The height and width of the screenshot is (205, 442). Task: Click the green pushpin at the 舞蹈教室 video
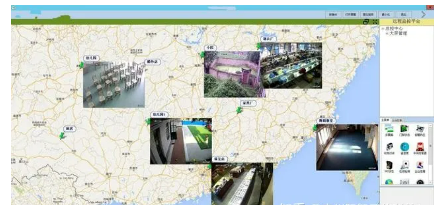pos(315,128)
